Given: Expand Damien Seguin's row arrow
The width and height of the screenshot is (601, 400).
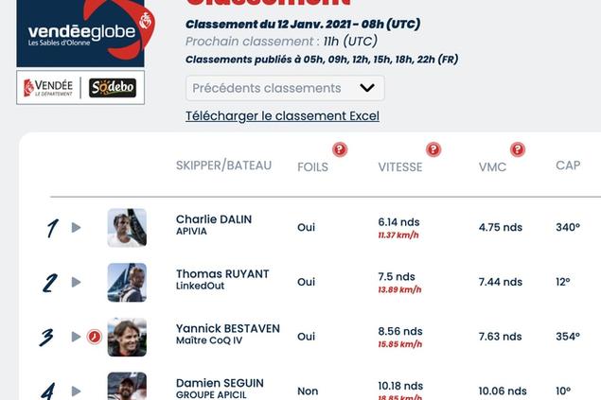Looking at the screenshot, I should tap(76, 391).
